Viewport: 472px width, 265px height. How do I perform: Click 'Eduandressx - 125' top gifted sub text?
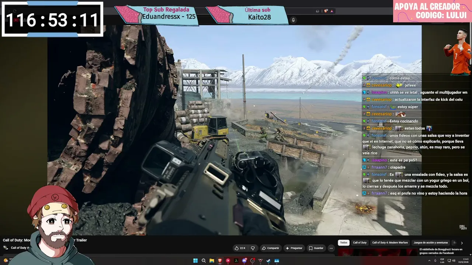(x=169, y=17)
